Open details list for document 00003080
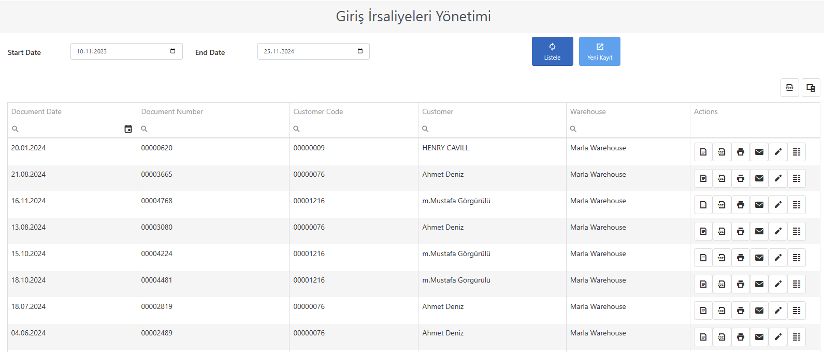The width and height of the screenshot is (824, 352). 797,231
